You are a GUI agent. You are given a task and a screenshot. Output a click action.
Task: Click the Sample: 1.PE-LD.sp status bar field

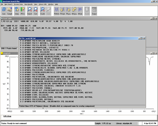click(103, 123)
